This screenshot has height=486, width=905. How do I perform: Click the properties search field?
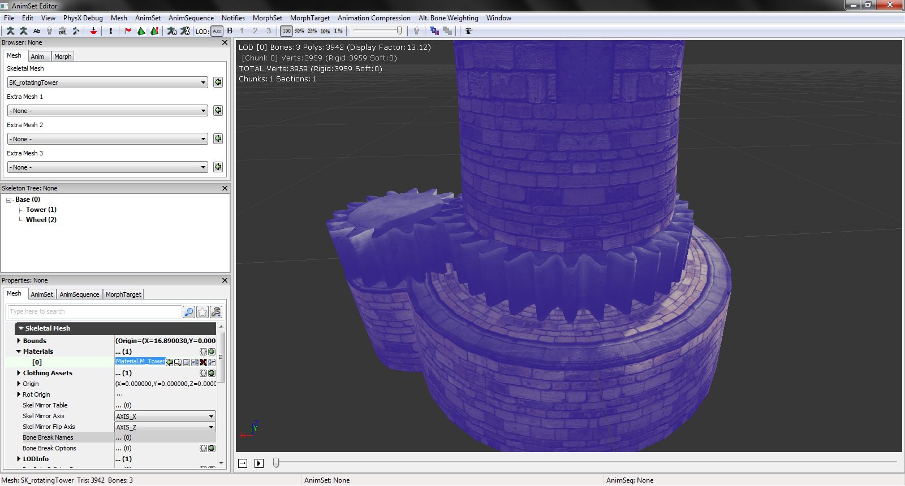tap(94, 312)
